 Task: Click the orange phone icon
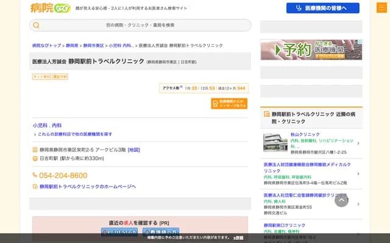point(35,176)
